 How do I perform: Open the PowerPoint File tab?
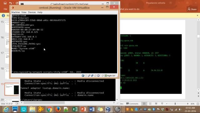coord(5,9)
